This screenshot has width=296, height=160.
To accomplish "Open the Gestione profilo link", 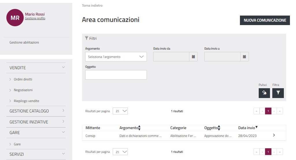I will coord(35,18).
